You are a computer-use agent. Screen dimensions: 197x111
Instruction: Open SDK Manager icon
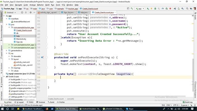point(183,9)
